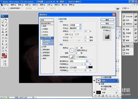This screenshot has height=99, width=138.
Task: Select the Crop tool
Action: (x=3, y=25)
